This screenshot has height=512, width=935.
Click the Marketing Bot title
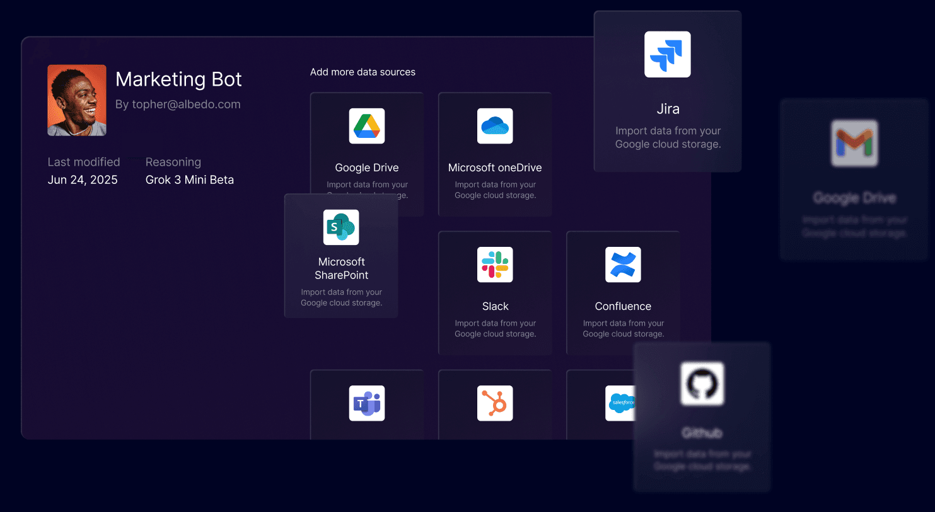[178, 79]
